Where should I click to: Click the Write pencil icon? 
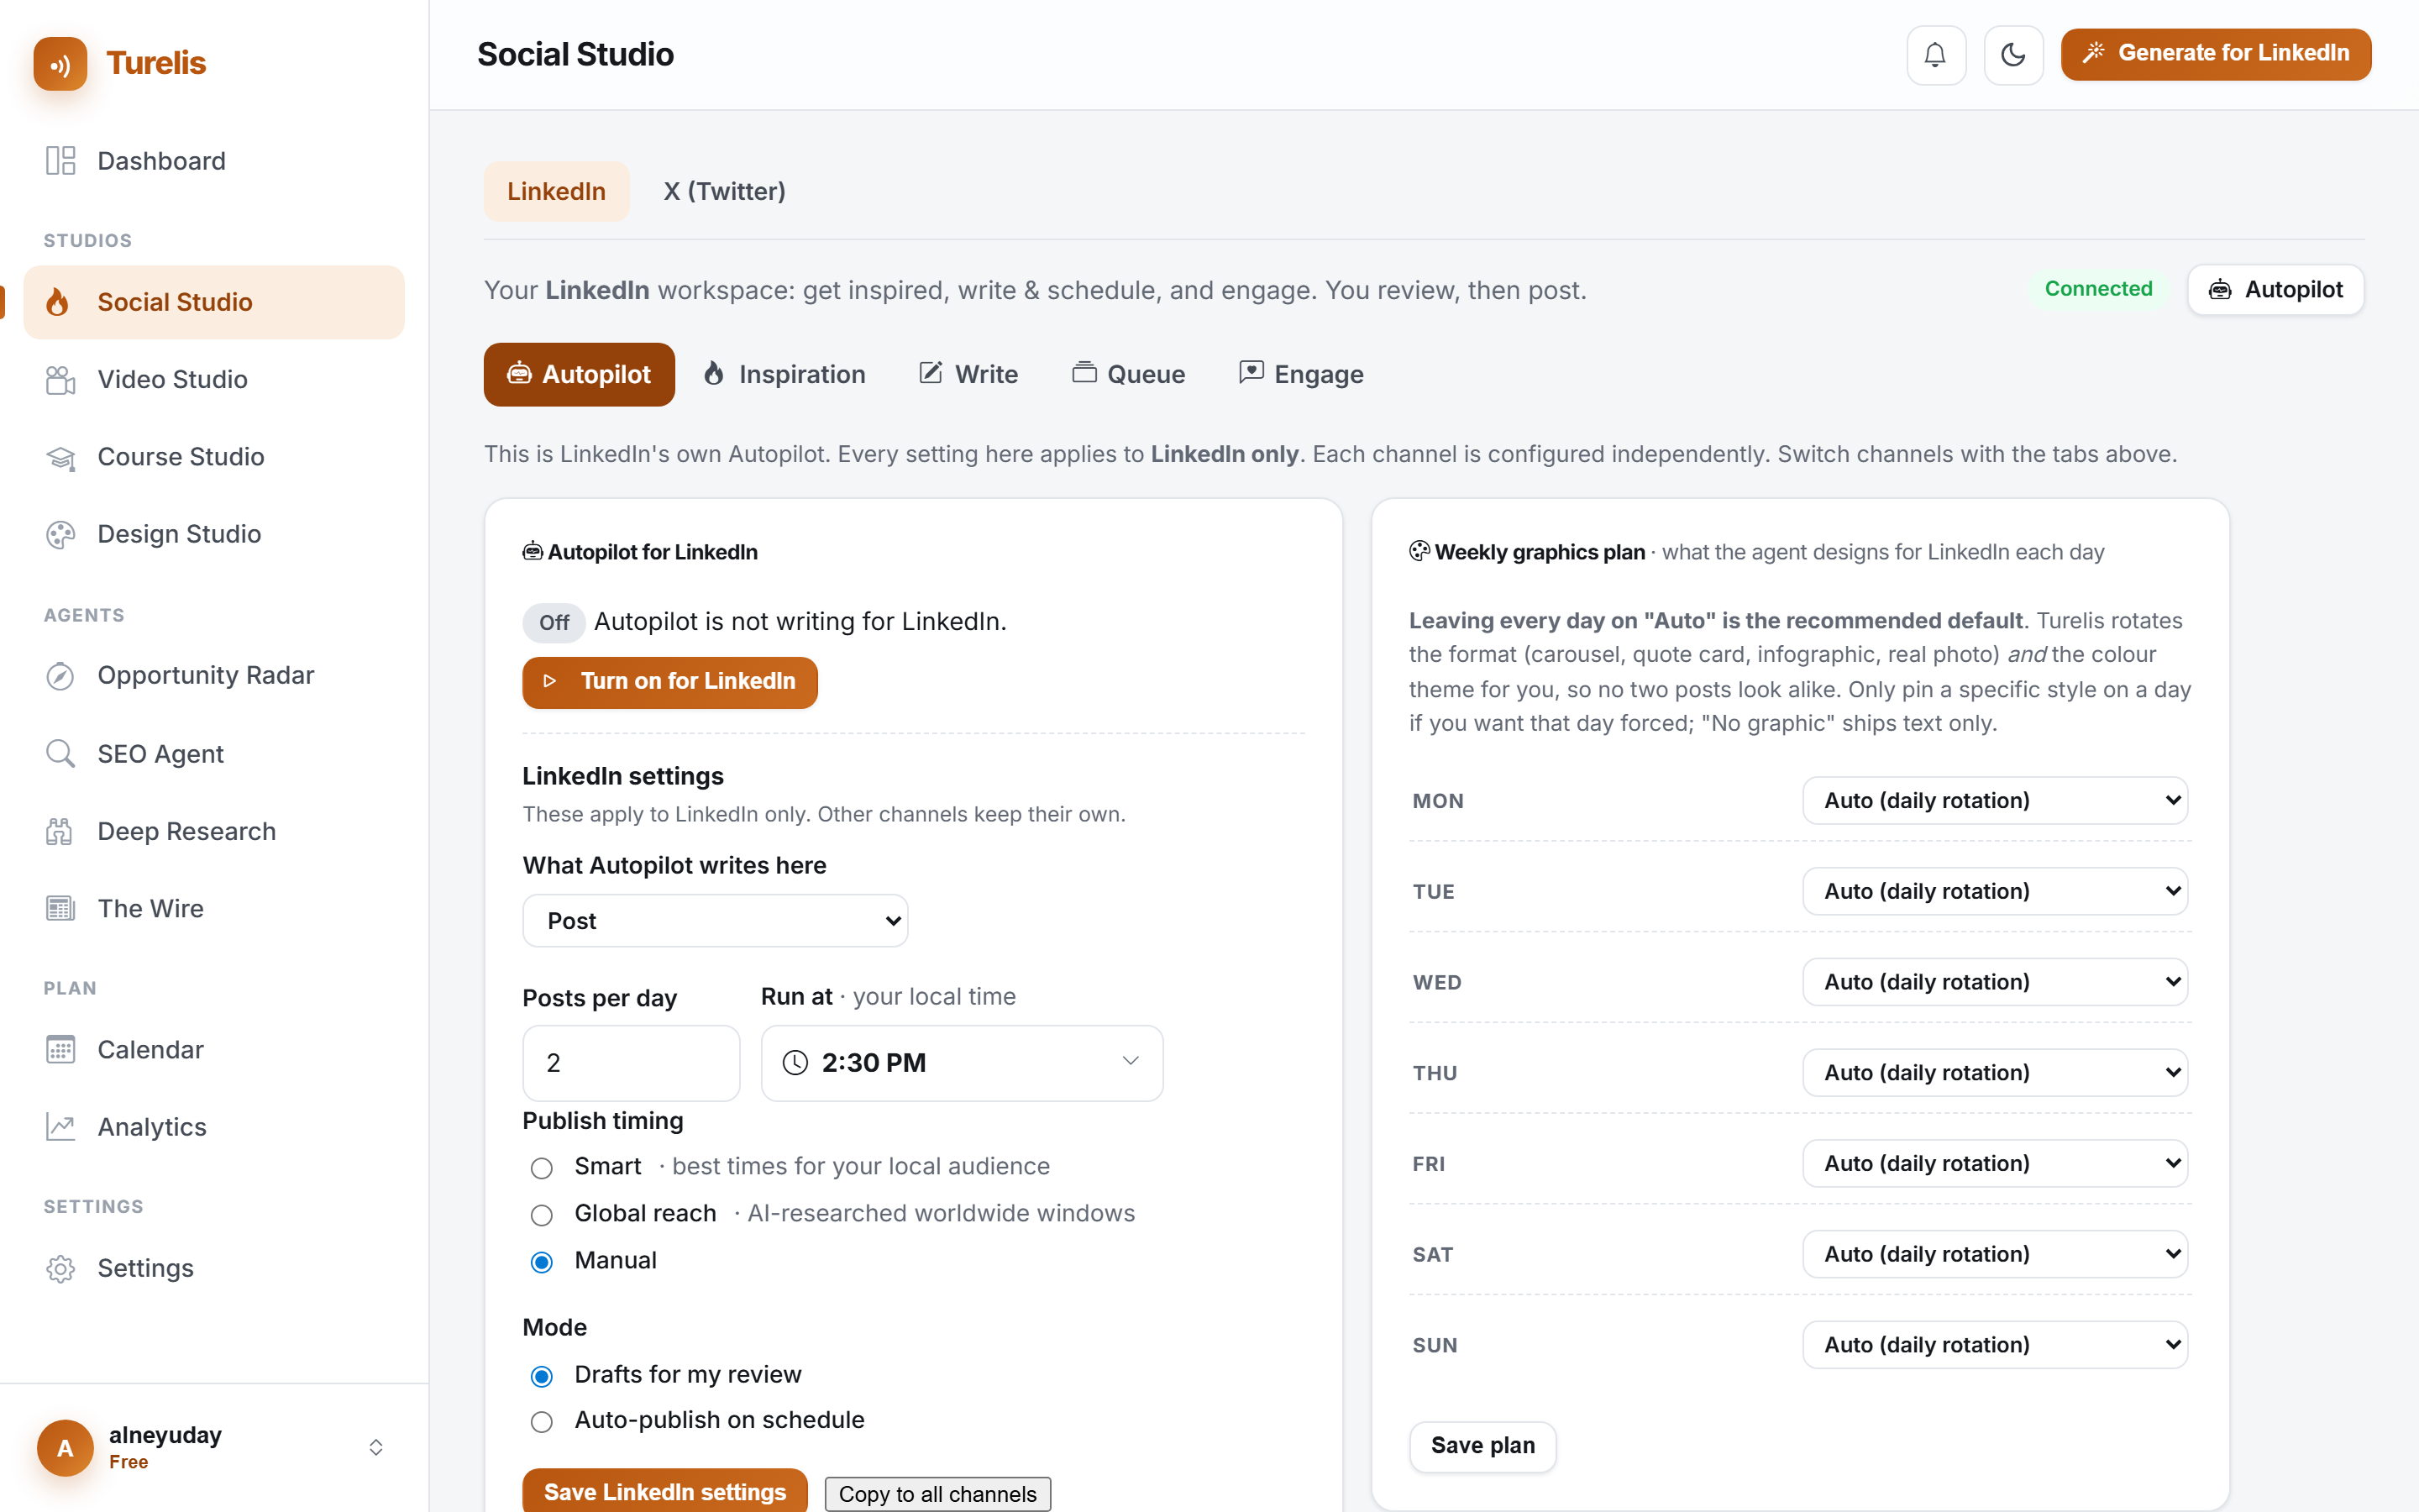click(931, 373)
